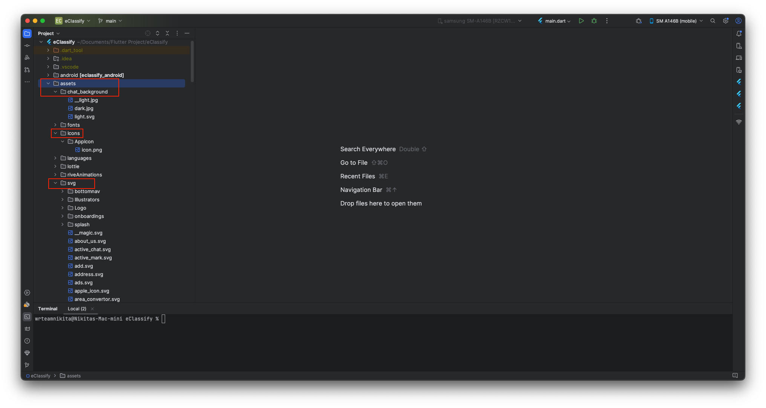Run main.dart with the green play button
Image resolution: width=766 pixels, height=408 pixels.
(x=581, y=21)
